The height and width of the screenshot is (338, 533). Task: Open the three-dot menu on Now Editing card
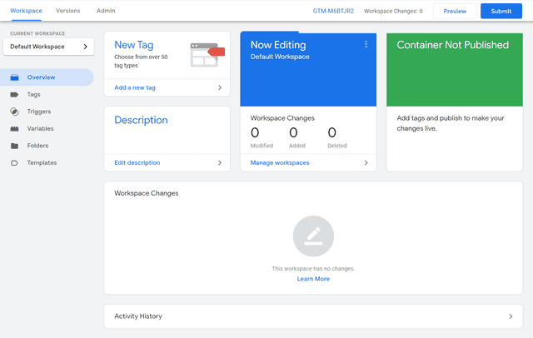pyautogui.click(x=366, y=44)
